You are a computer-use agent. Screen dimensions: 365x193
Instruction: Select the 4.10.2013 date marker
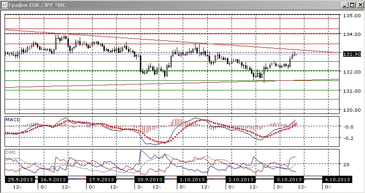click(x=337, y=179)
